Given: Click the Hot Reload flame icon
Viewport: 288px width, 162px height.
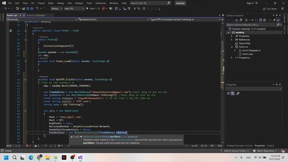Looking at the screenshot, I should coord(103,9).
